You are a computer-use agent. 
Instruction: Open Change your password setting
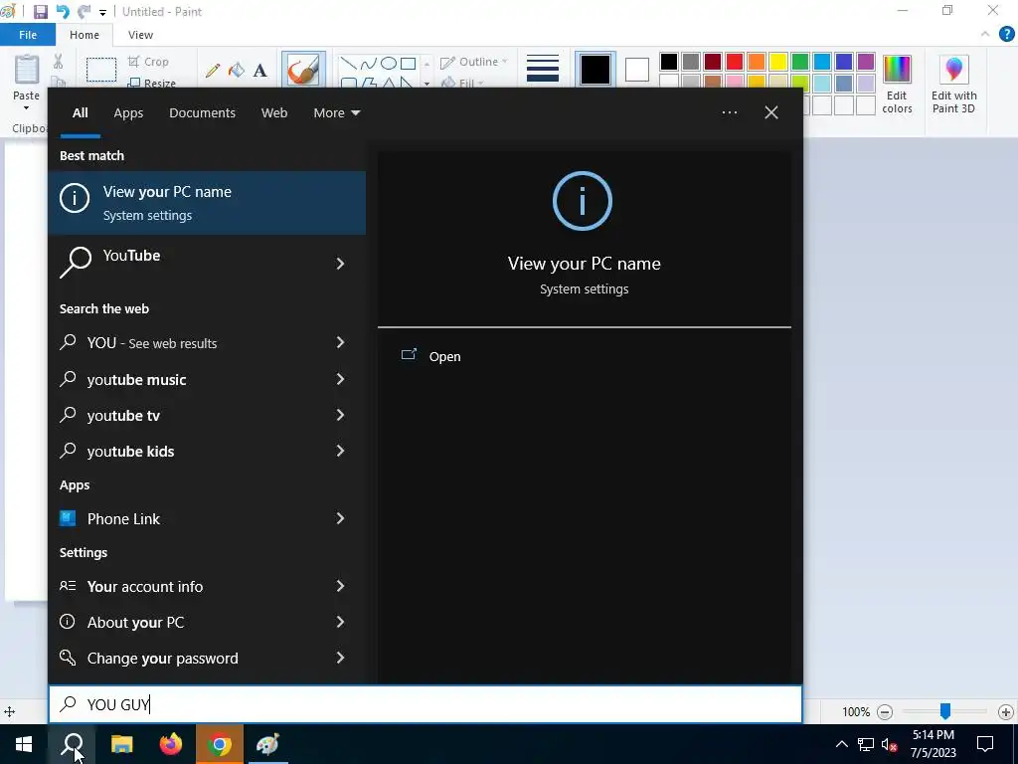point(207,659)
